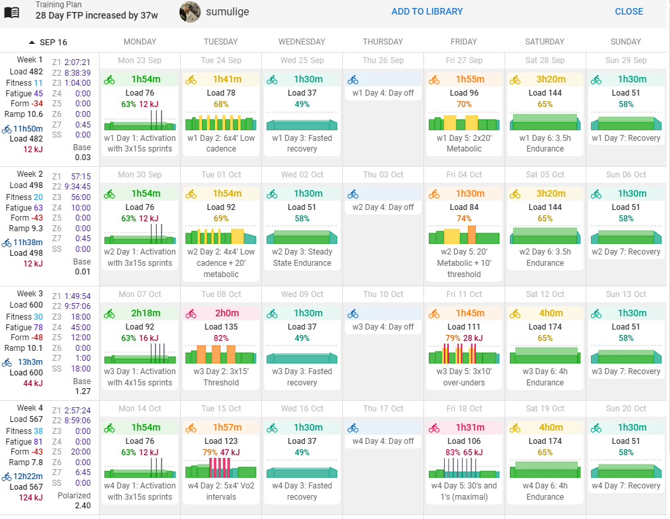Screen dimensions: 670x519
Task: Click the pink bike icon on Tue 08 Oct
Action: [x=191, y=314]
